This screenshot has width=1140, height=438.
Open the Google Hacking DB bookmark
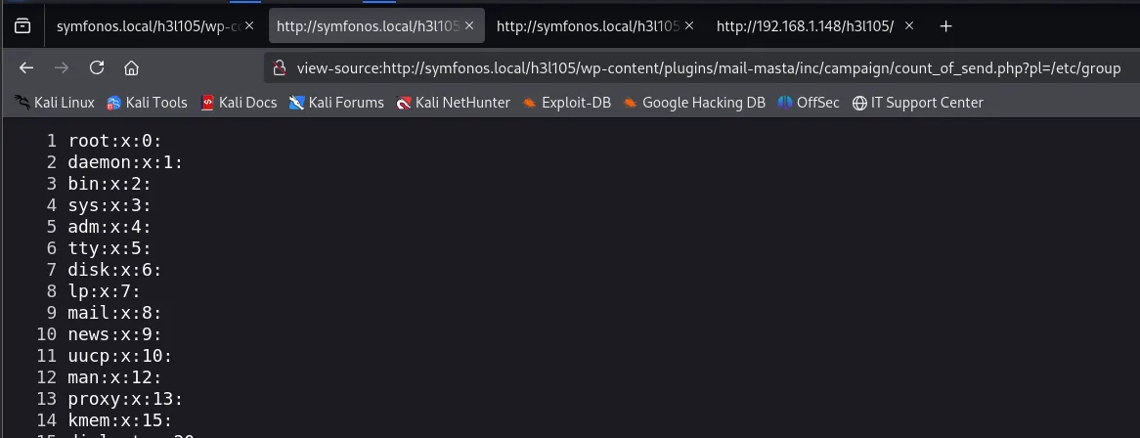(x=693, y=103)
